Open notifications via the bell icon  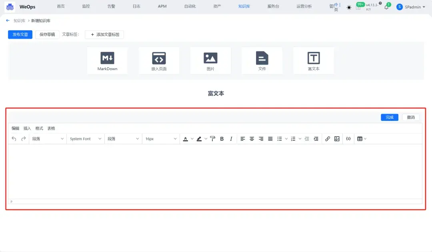coord(386,7)
